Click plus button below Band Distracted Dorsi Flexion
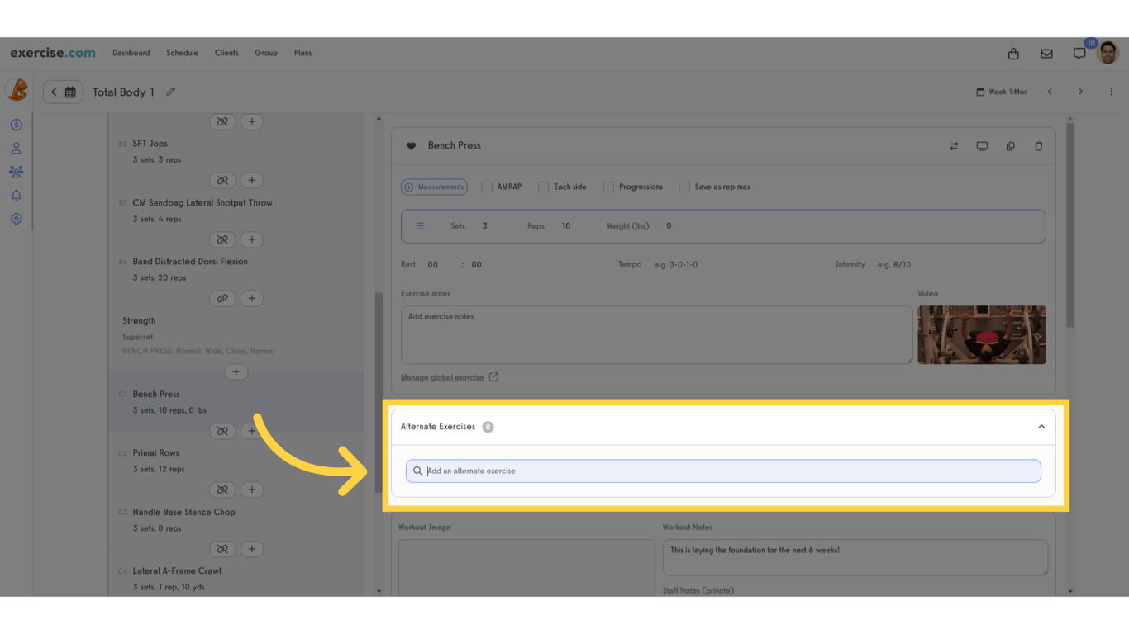Image resolution: width=1129 pixels, height=634 pixels. 252,298
